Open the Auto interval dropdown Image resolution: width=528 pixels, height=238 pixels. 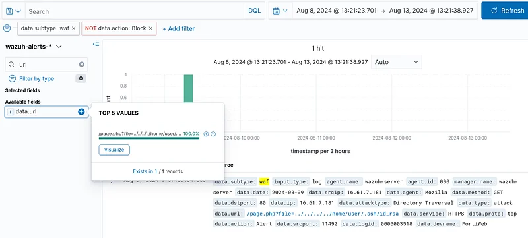397,62
